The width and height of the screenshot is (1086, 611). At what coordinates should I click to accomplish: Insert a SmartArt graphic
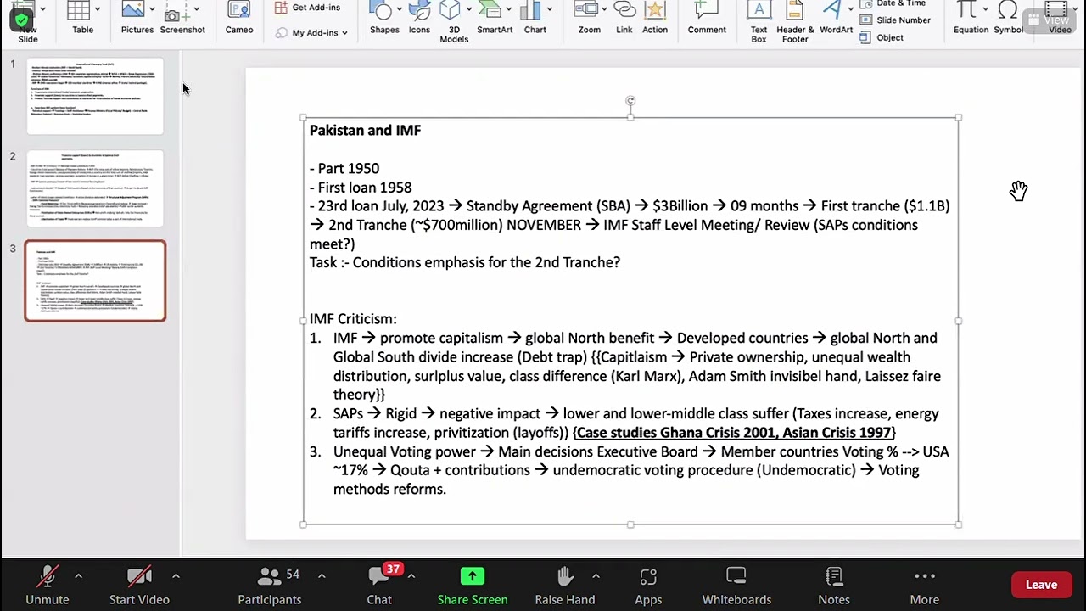coord(495,17)
